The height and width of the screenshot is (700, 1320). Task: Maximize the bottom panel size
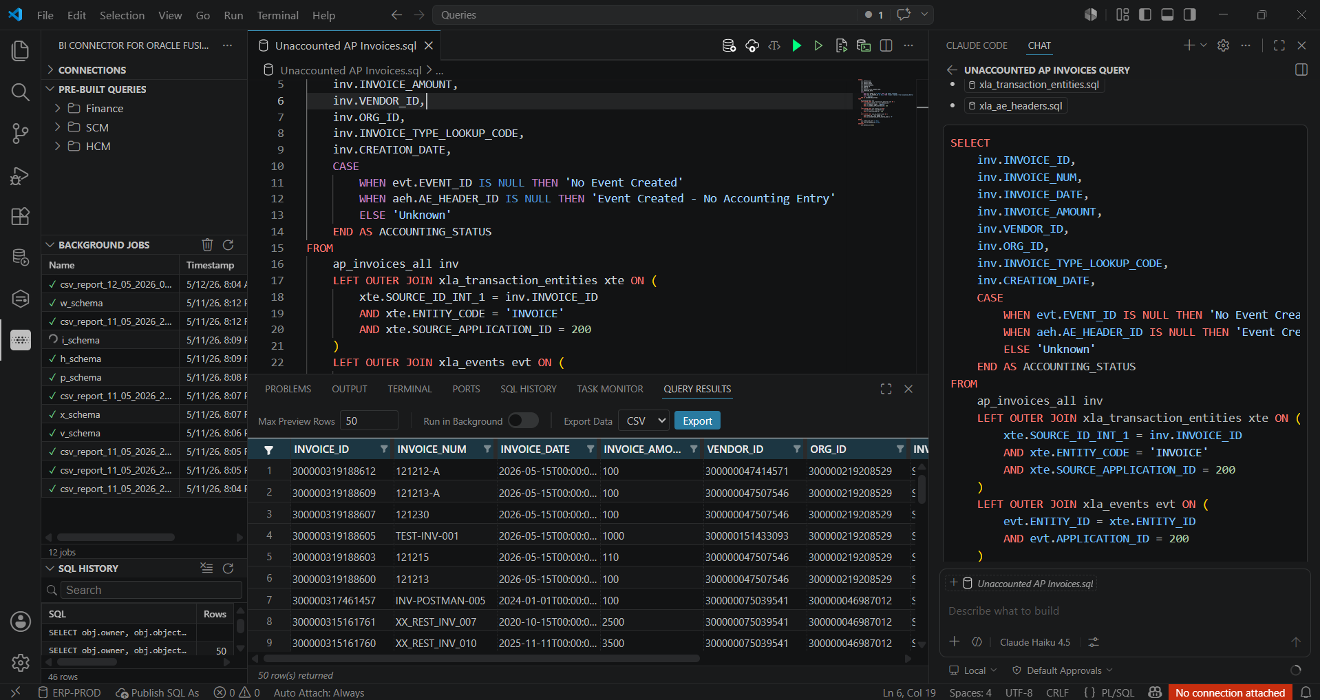886,389
